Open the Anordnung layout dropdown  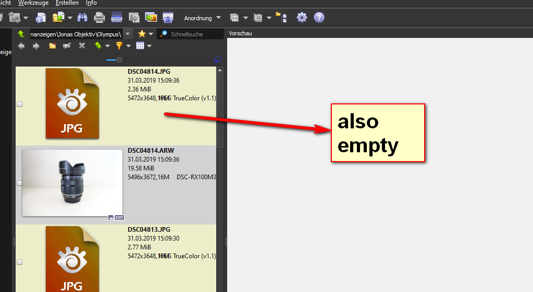click(x=202, y=18)
